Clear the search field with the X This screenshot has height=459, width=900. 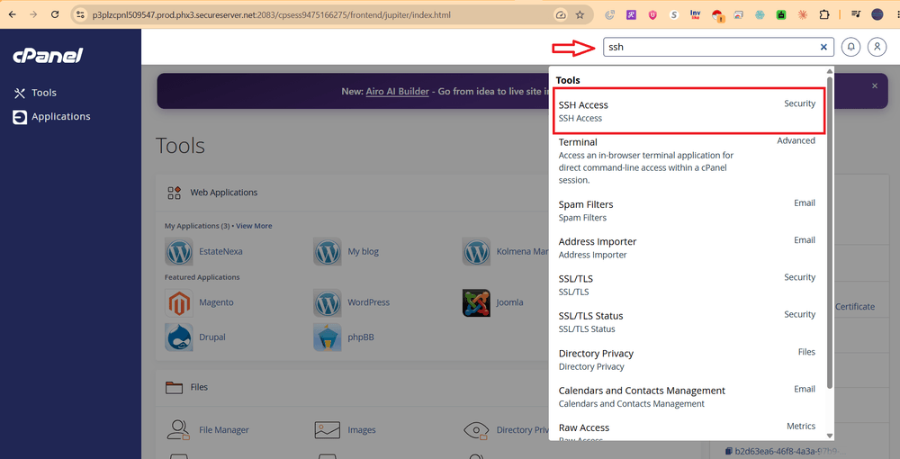point(823,47)
